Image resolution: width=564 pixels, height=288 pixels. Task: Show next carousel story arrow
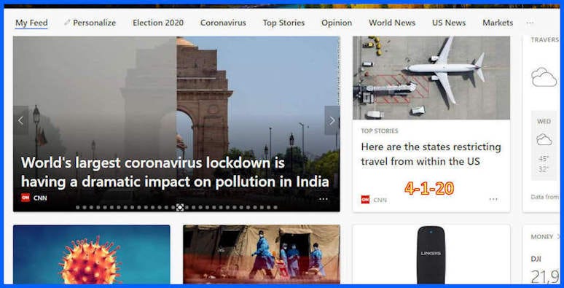[x=332, y=120]
